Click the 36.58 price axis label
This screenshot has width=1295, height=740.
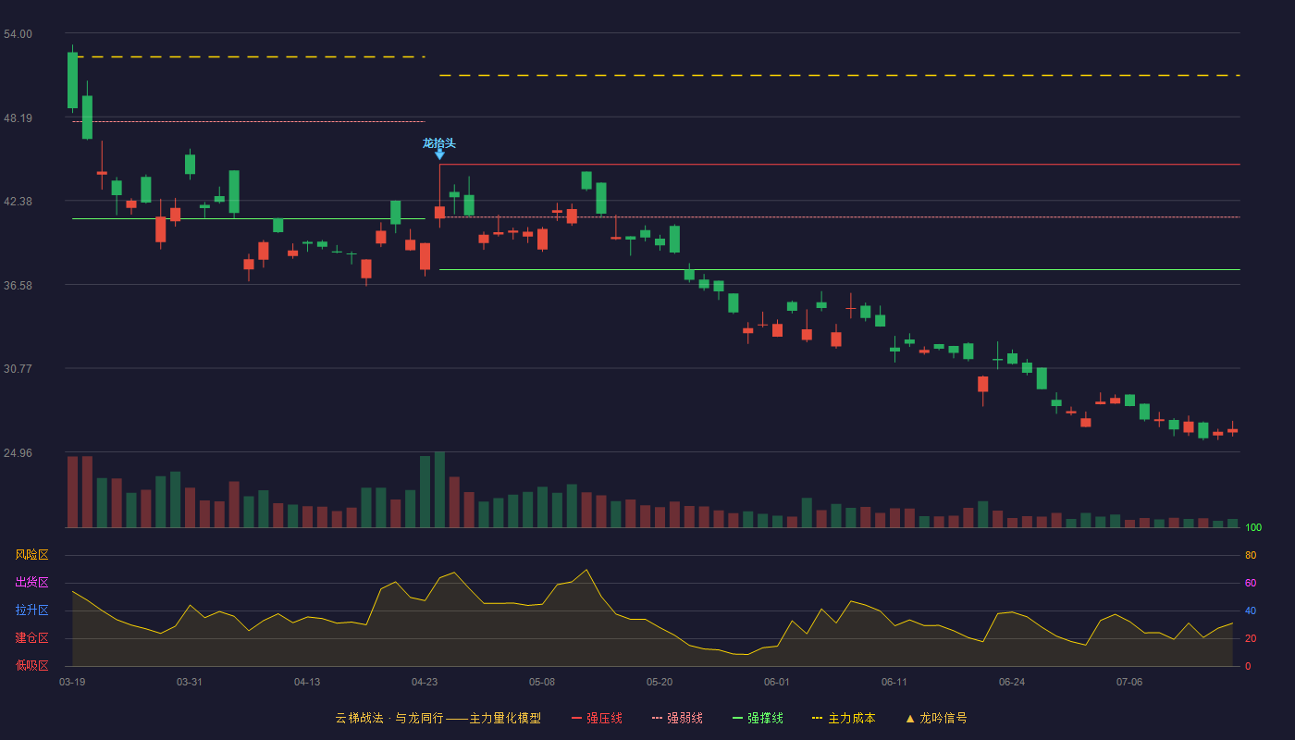[18, 286]
